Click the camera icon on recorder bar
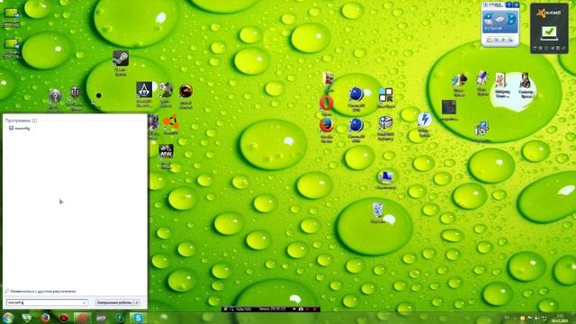Viewport: 576px width, 324px height. point(301,310)
